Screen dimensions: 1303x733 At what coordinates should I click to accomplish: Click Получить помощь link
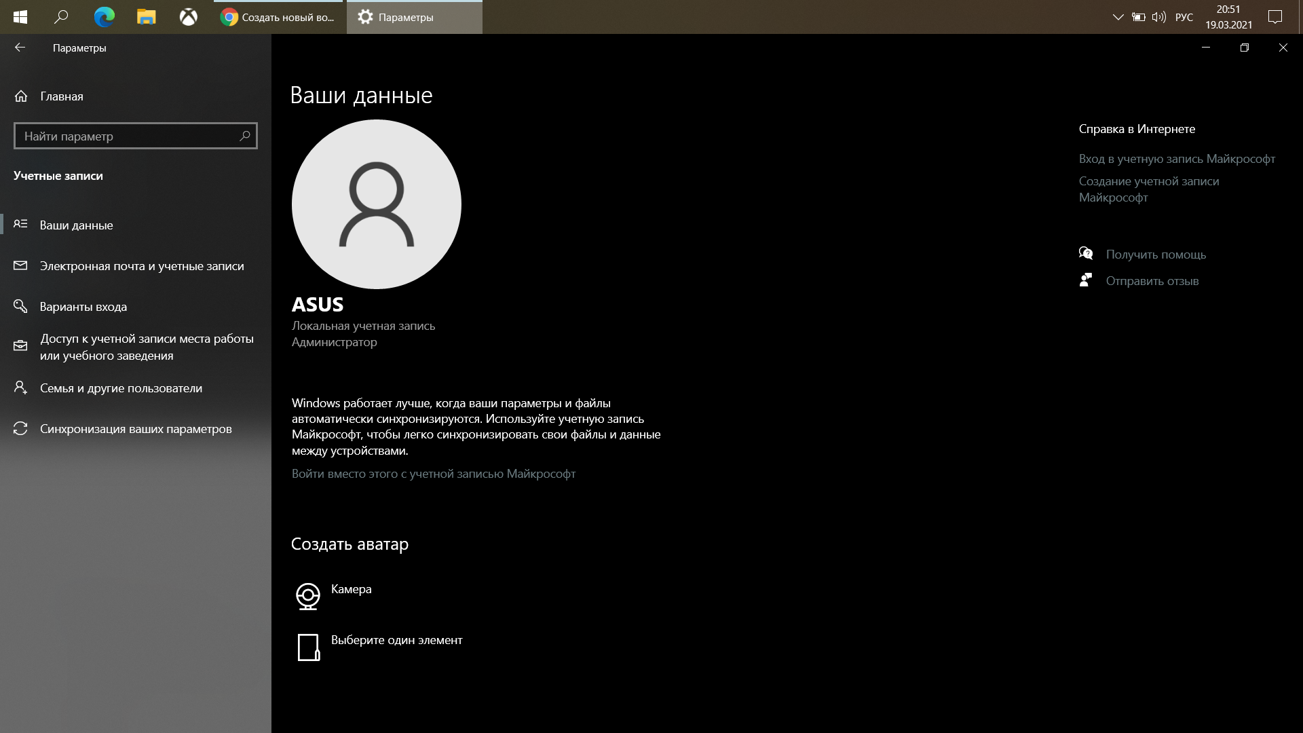(x=1156, y=255)
